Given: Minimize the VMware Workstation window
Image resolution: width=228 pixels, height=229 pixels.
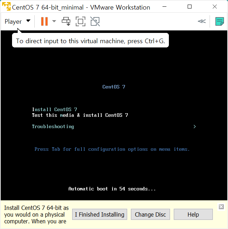Looking at the screenshot, I should pyautogui.click(x=165, y=7).
